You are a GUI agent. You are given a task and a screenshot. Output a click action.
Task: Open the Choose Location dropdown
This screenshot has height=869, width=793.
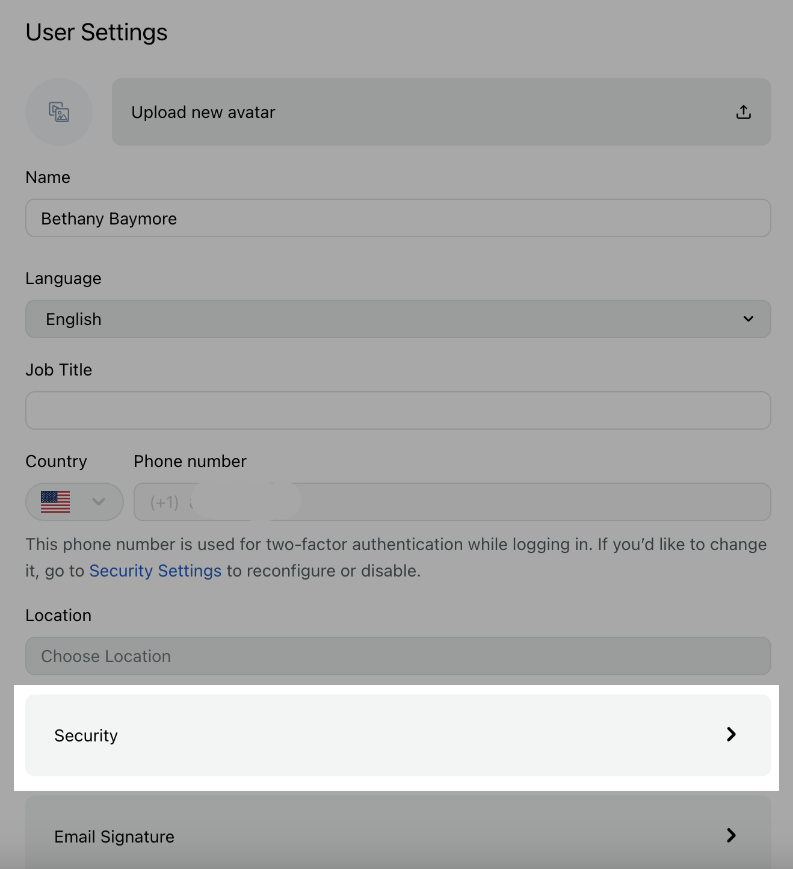(x=398, y=656)
